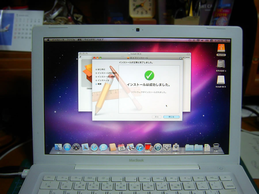Click the certificate icon in the installer title bar
259x194 pixels.
181,58
